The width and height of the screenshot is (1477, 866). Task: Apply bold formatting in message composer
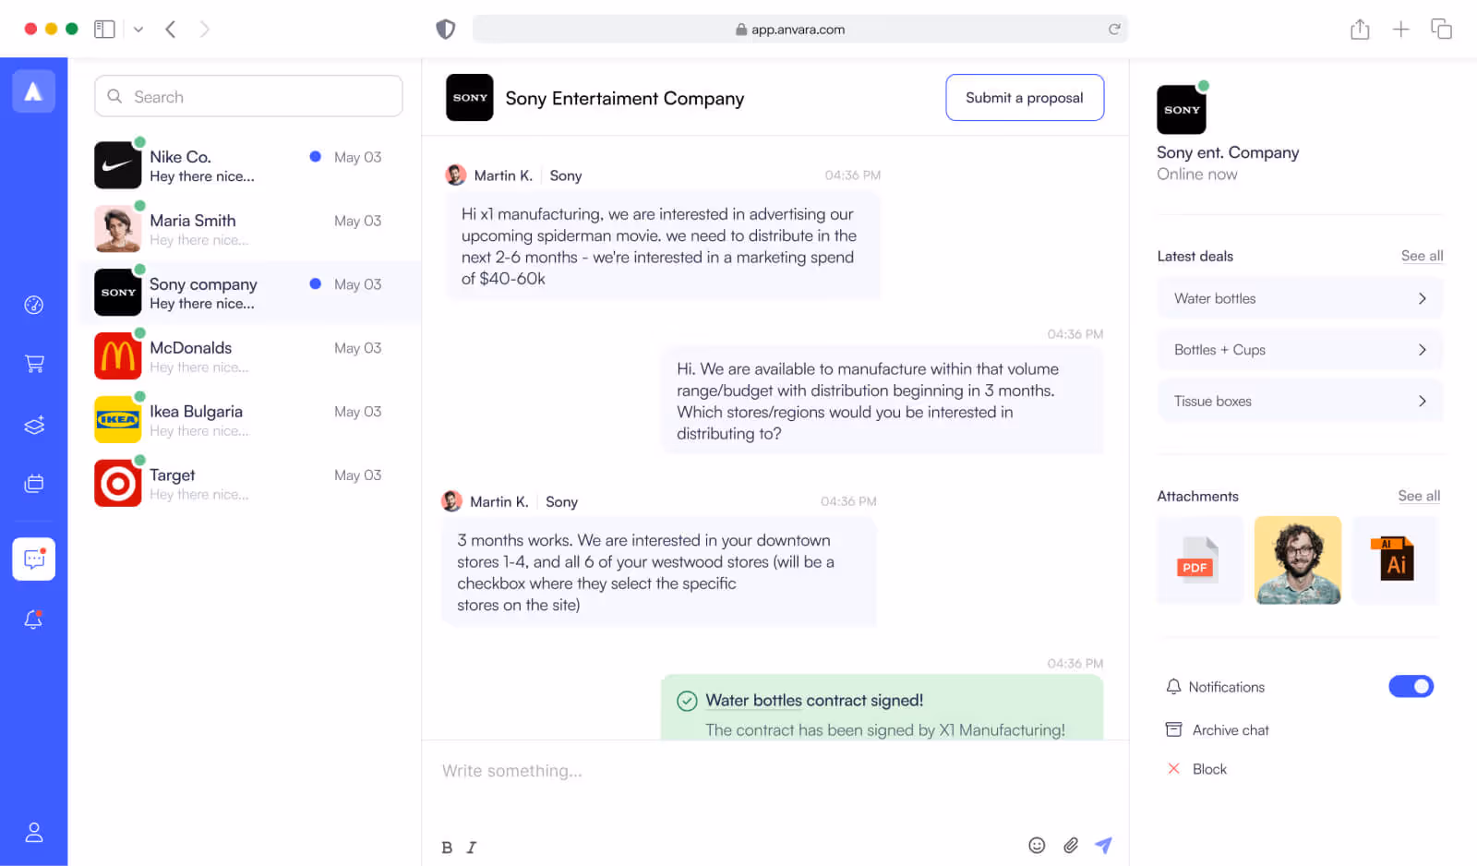(x=447, y=848)
